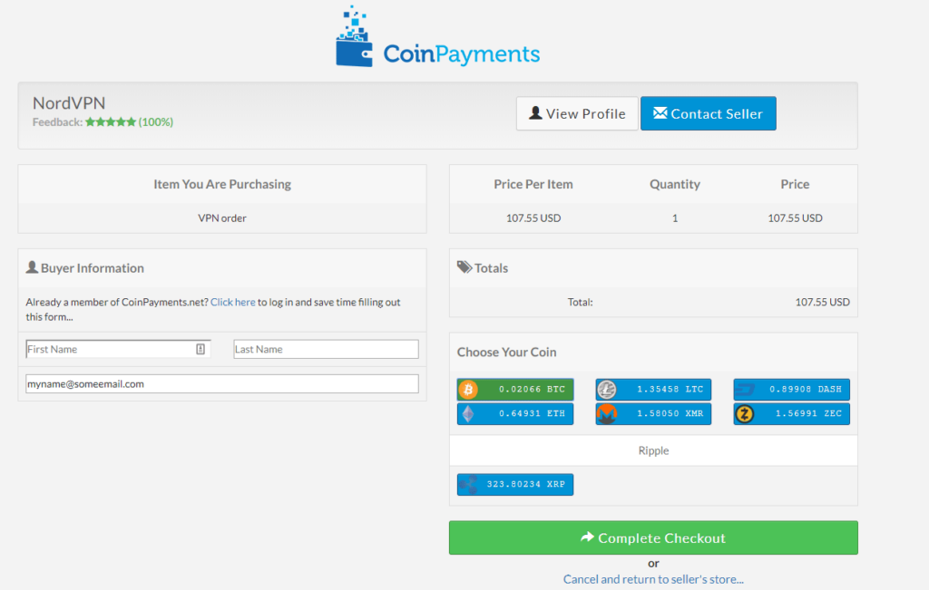Screen dimensions: 929x590
Task: Focus the First Name input field
Action: point(118,349)
